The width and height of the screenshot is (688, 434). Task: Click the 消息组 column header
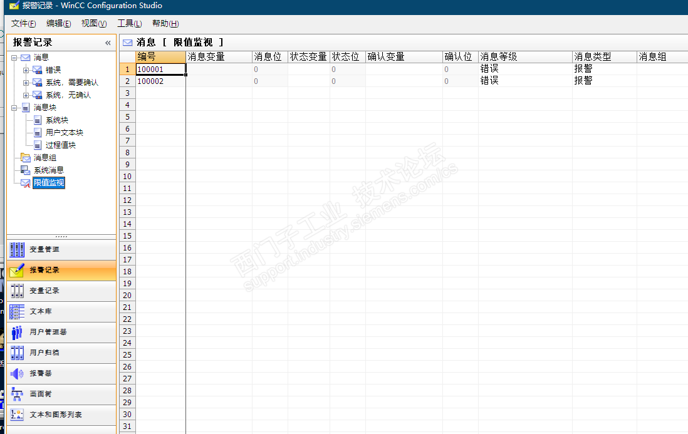[x=662, y=57]
